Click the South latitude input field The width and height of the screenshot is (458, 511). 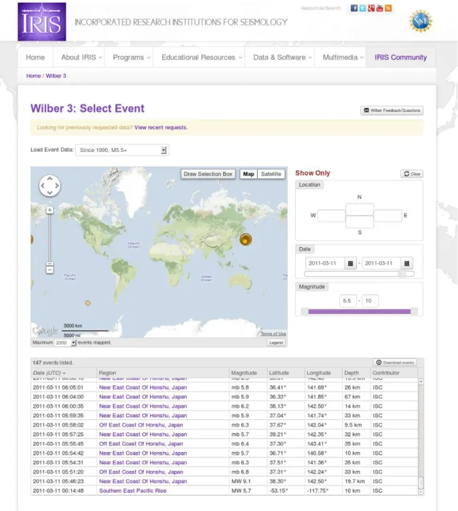point(360,222)
